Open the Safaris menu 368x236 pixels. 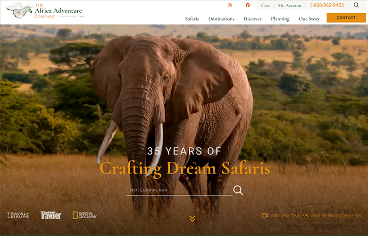coord(192,19)
